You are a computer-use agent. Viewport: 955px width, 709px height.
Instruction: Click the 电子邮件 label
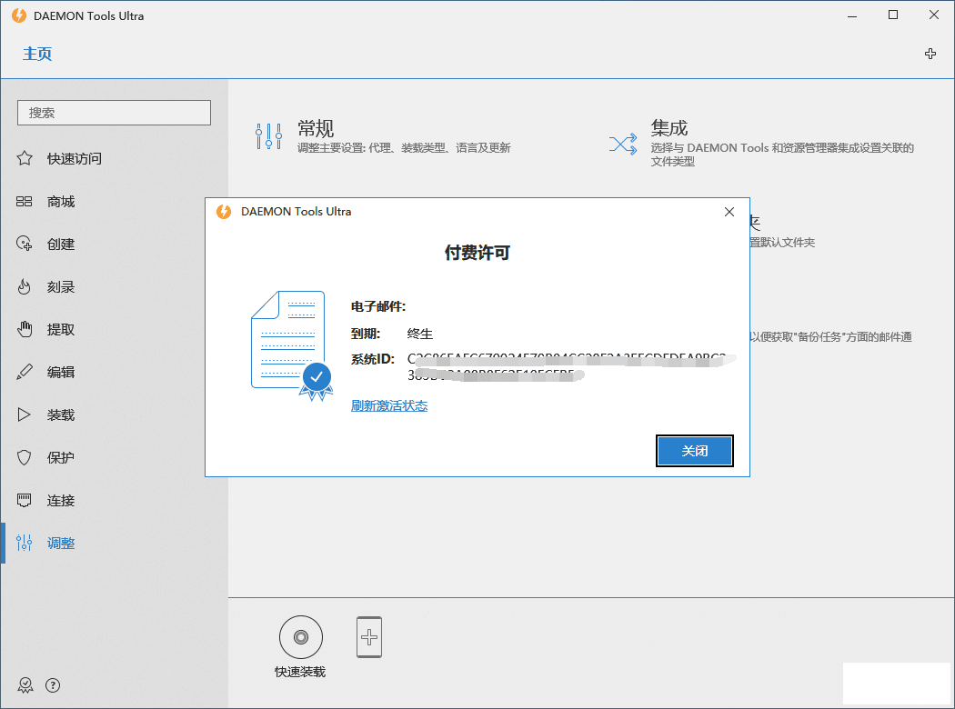(x=378, y=306)
